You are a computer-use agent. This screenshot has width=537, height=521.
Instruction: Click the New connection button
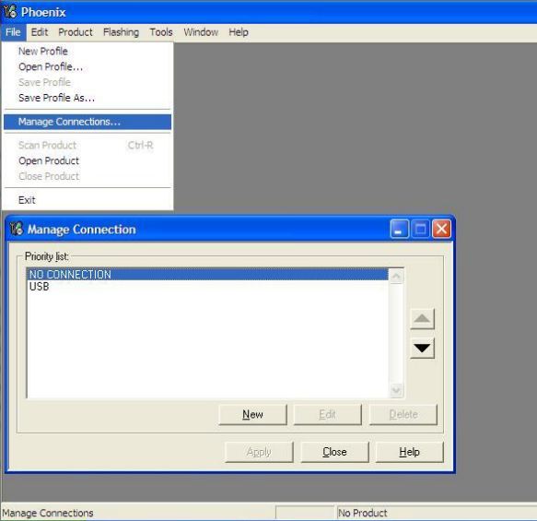click(x=252, y=414)
